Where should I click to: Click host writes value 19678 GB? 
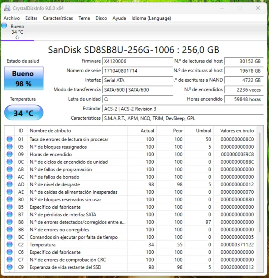point(244,71)
